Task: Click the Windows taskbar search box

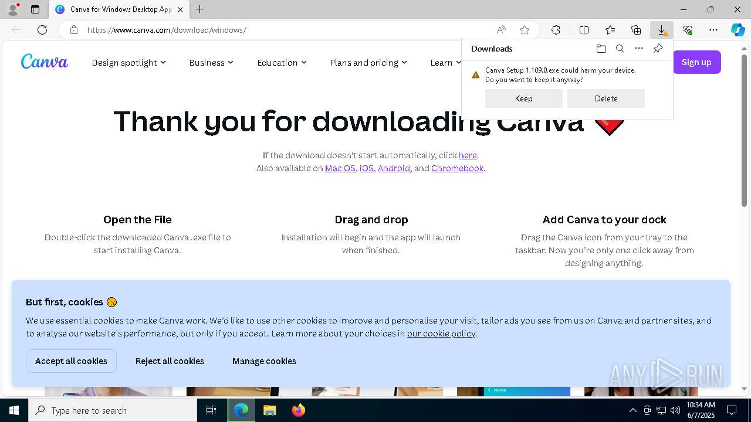Action: (113, 410)
